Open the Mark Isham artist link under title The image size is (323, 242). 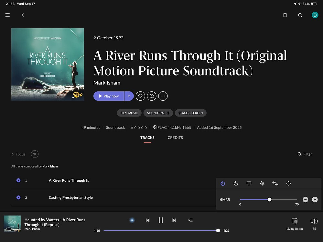pos(107,83)
